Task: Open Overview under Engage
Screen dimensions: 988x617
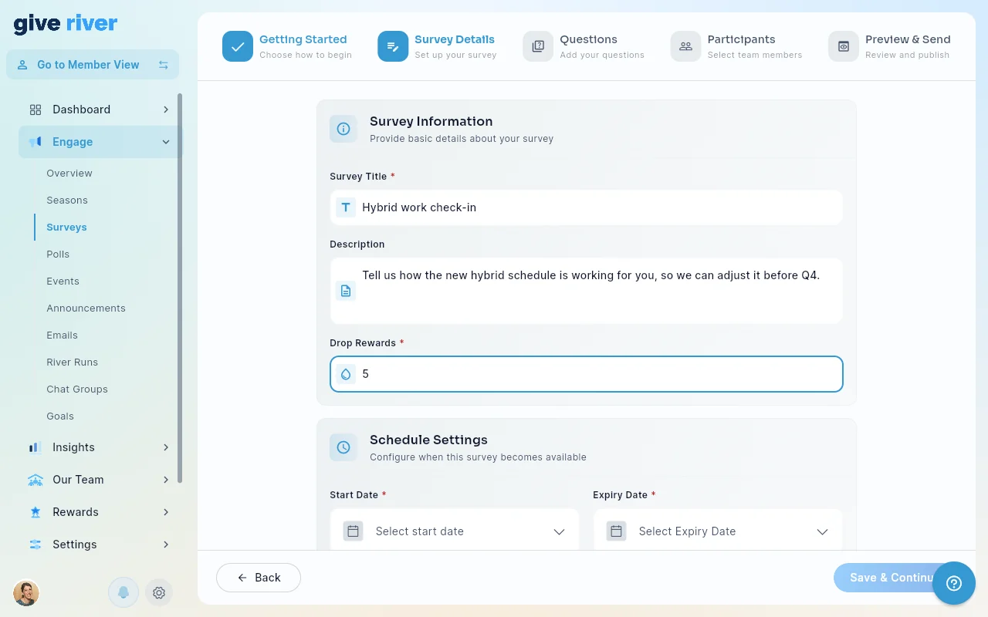Action: [69, 174]
